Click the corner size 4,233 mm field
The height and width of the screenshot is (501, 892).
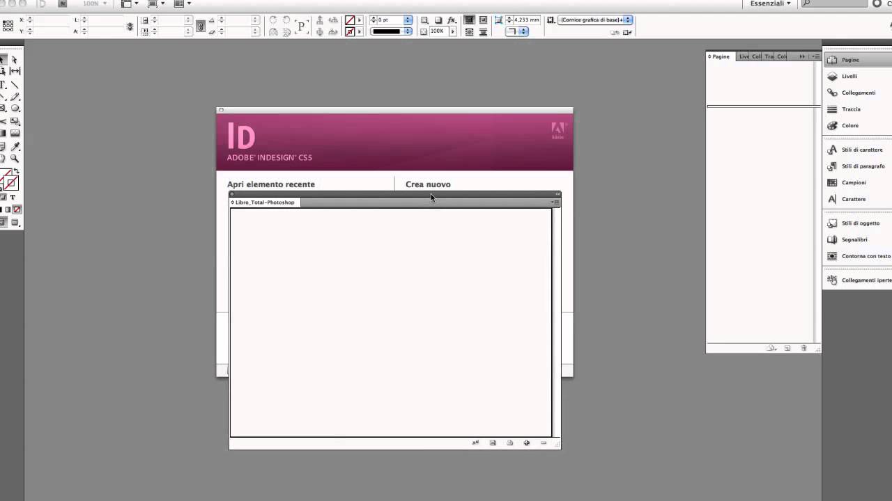pos(526,20)
